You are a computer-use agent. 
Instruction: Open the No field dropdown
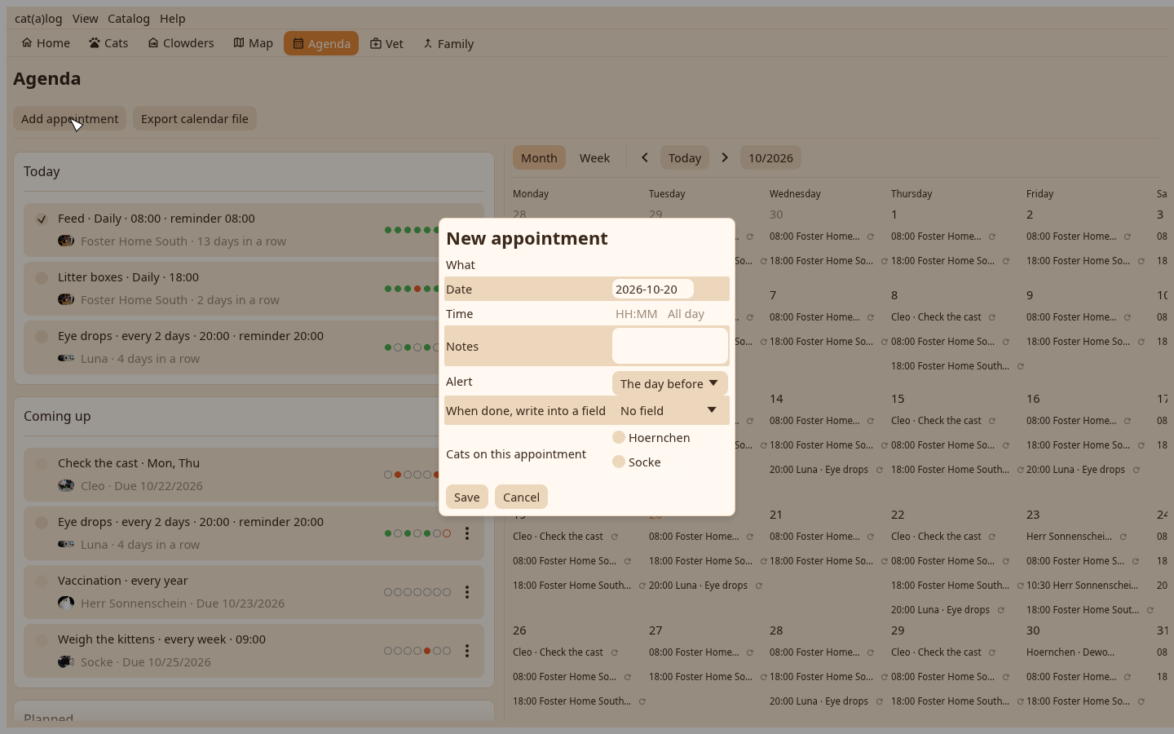pos(669,410)
